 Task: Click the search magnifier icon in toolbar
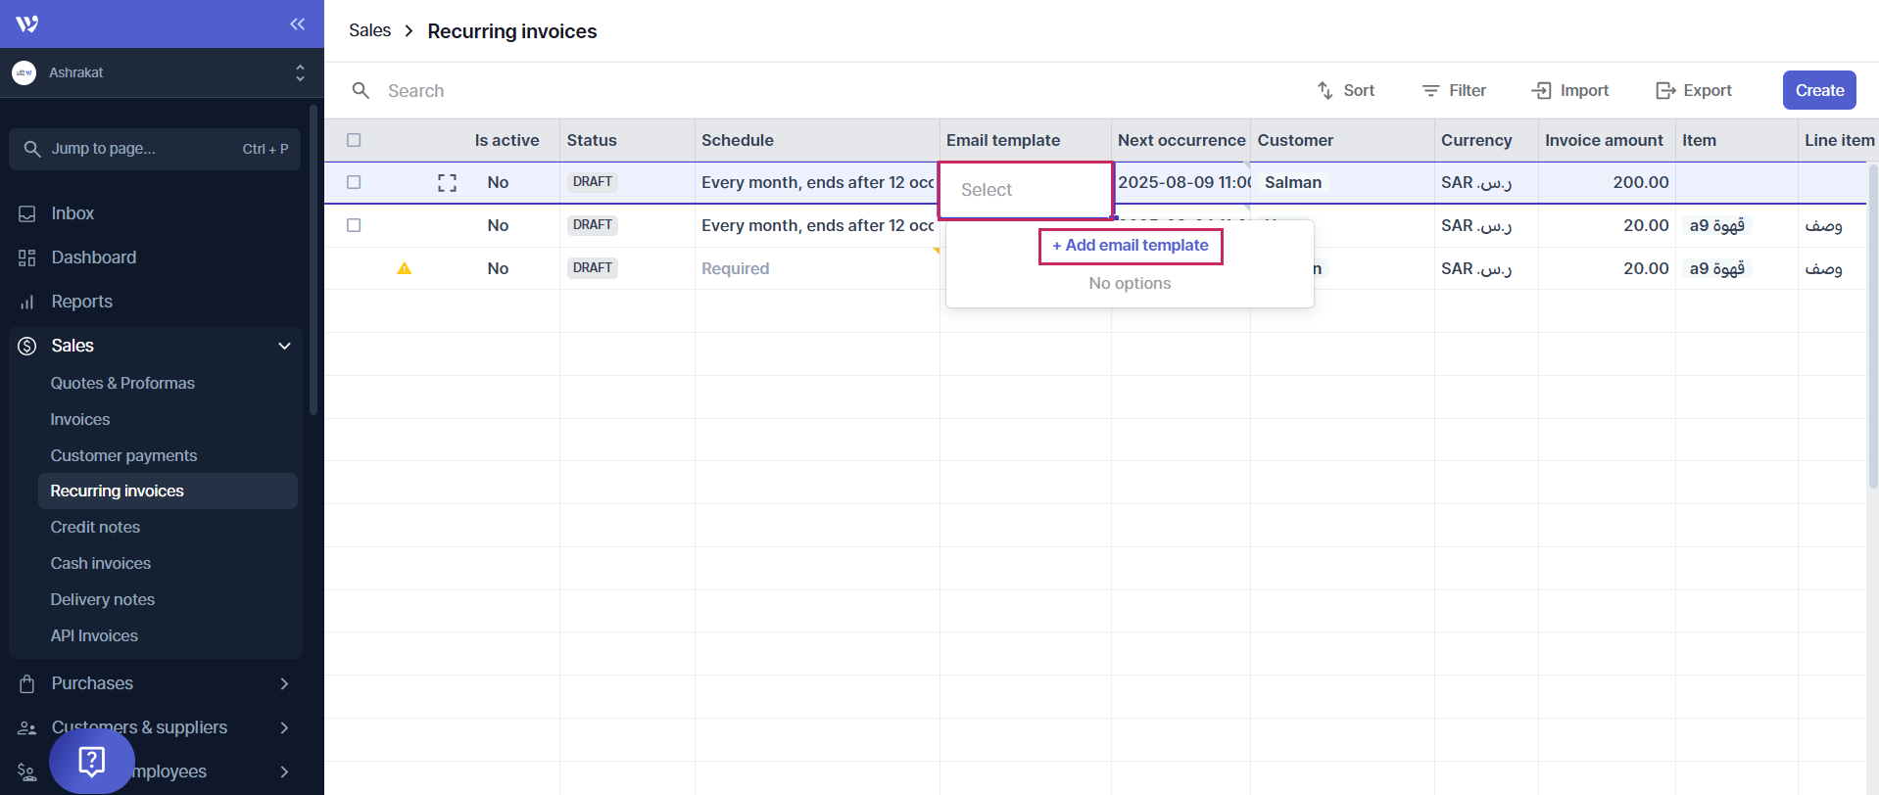361,90
